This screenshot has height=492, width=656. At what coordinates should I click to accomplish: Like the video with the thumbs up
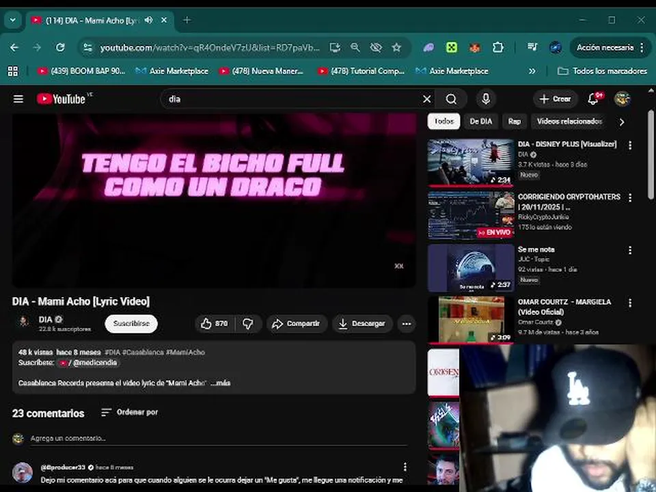pos(215,323)
